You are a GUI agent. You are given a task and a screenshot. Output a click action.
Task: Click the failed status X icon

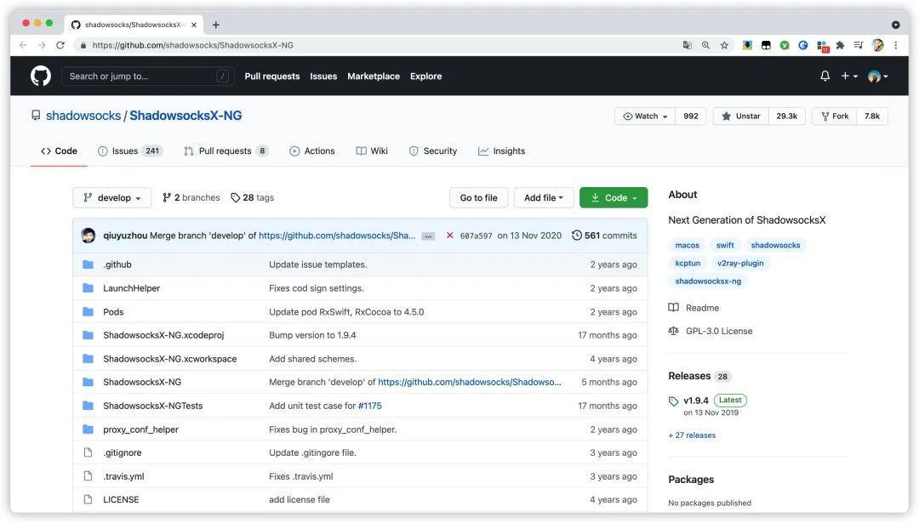coord(449,236)
